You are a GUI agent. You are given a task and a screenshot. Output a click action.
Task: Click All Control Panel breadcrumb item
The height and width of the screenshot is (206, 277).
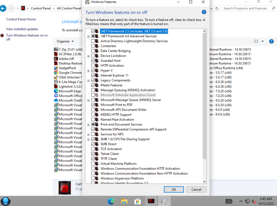[x=69, y=8]
